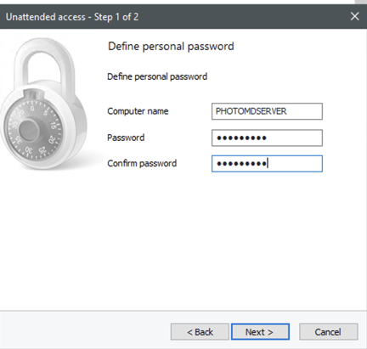
Task: Click the 'Password' label text
Action: (126, 138)
